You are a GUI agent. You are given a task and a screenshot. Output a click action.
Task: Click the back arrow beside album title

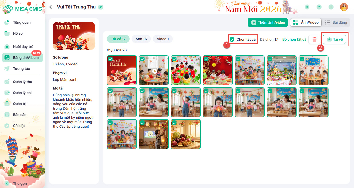51,7
